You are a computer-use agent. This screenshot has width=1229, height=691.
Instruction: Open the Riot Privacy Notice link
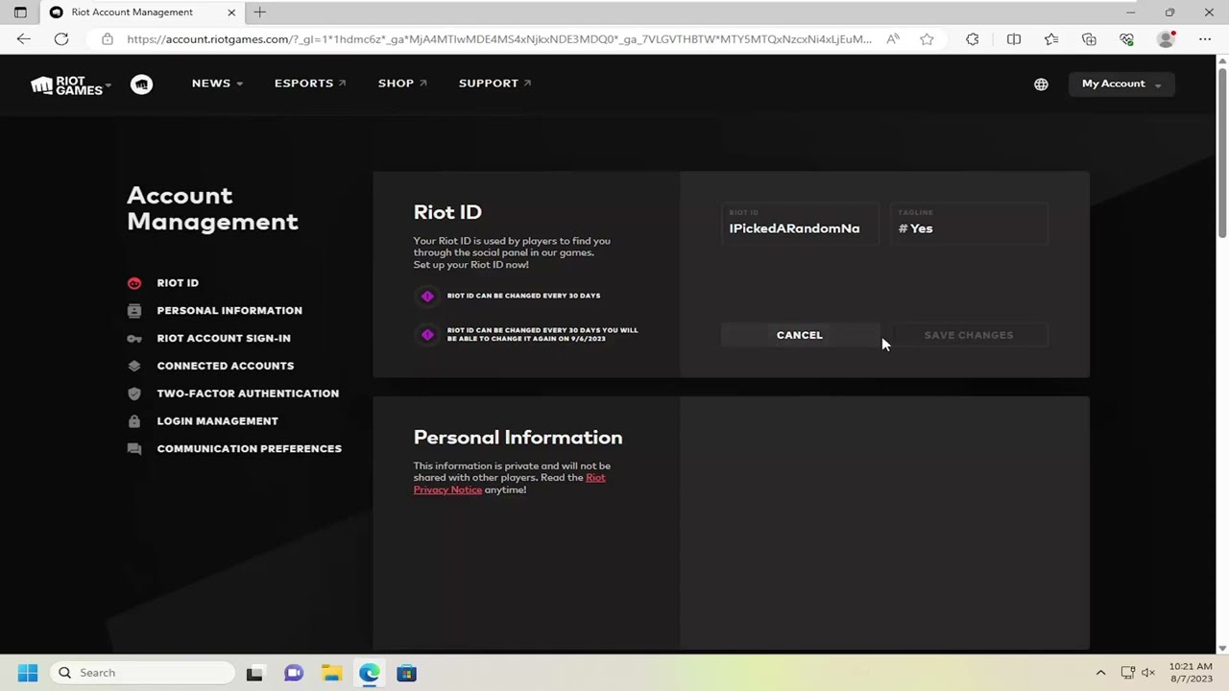(x=510, y=484)
